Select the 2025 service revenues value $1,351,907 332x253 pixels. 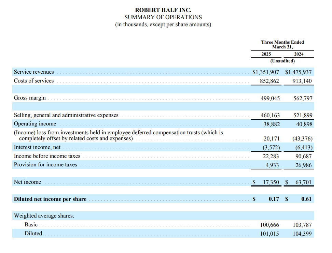[x=266, y=72]
